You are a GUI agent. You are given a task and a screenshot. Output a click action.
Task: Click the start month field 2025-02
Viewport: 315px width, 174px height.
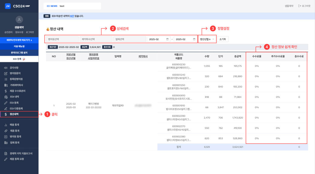coord(158,39)
